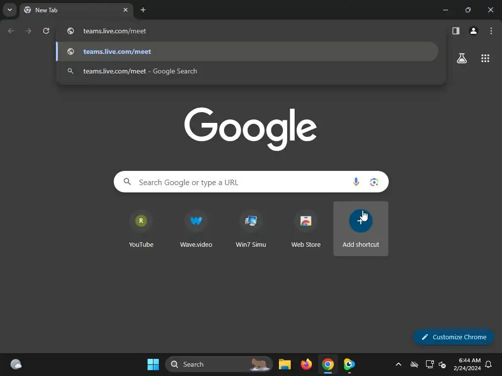Open the Wave.video shortcut

tap(196, 229)
